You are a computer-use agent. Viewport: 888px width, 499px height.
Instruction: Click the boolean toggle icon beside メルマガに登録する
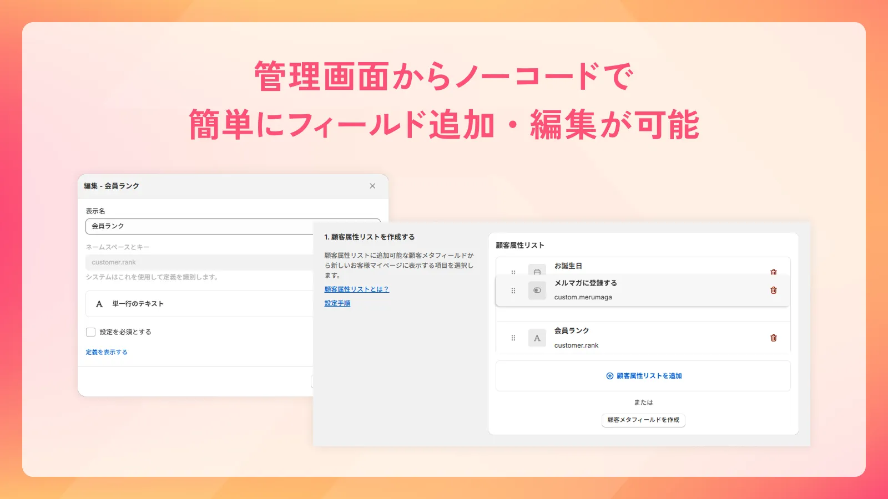click(x=537, y=289)
